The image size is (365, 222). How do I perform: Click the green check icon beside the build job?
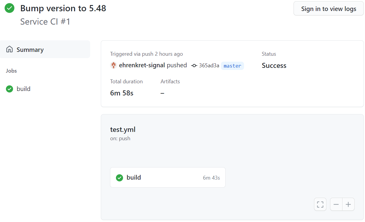tap(9, 89)
